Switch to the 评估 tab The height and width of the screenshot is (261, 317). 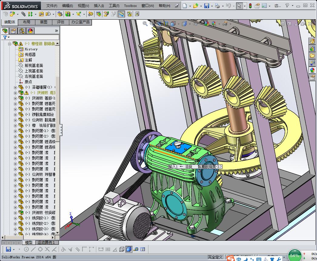pyautogui.click(x=60, y=22)
